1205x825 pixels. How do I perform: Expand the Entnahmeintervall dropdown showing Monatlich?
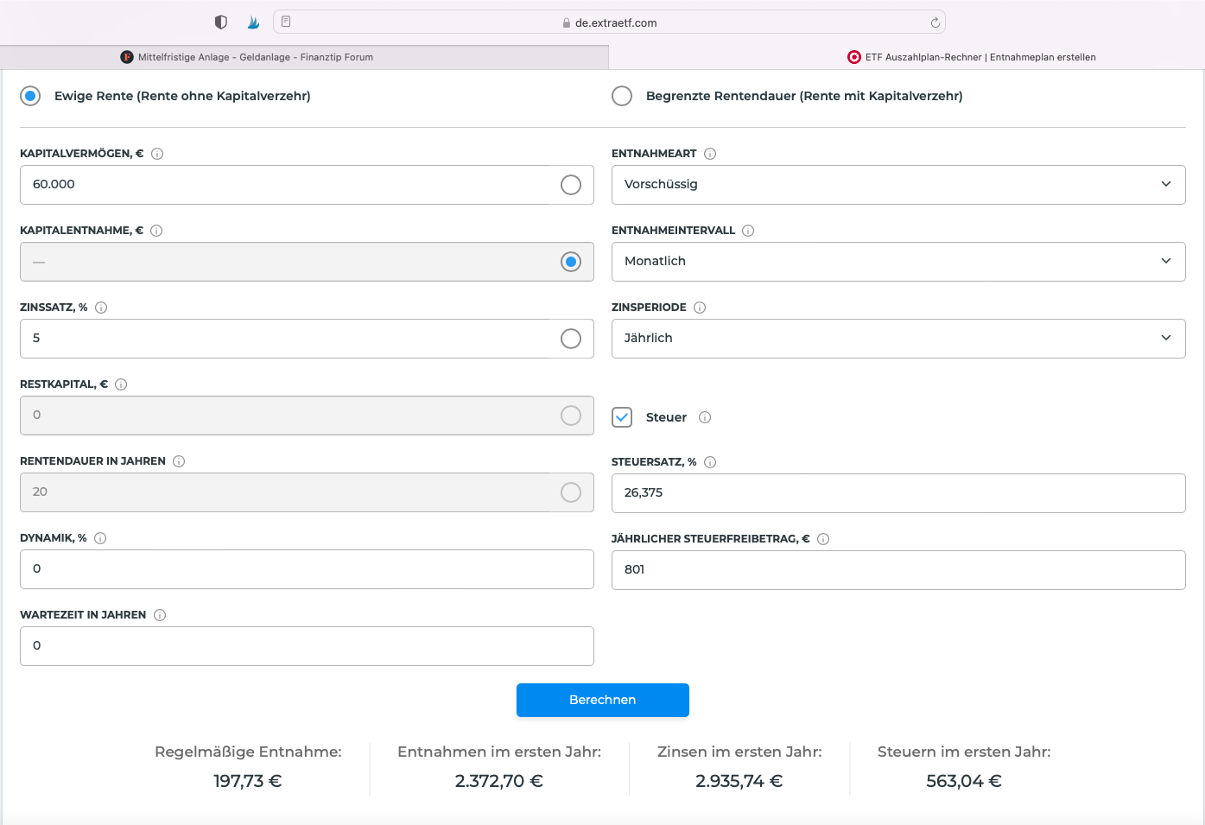(897, 262)
